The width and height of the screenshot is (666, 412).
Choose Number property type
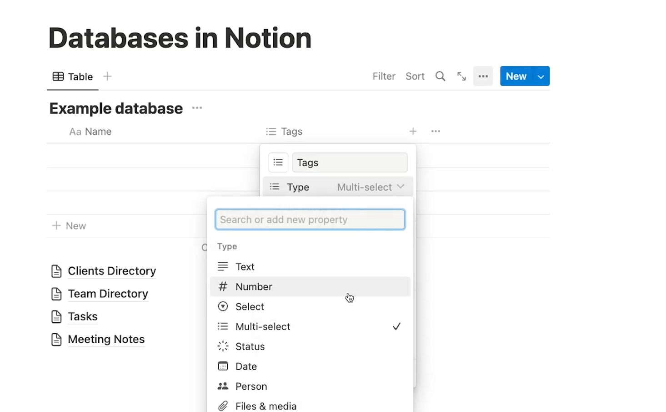click(x=310, y=286)
